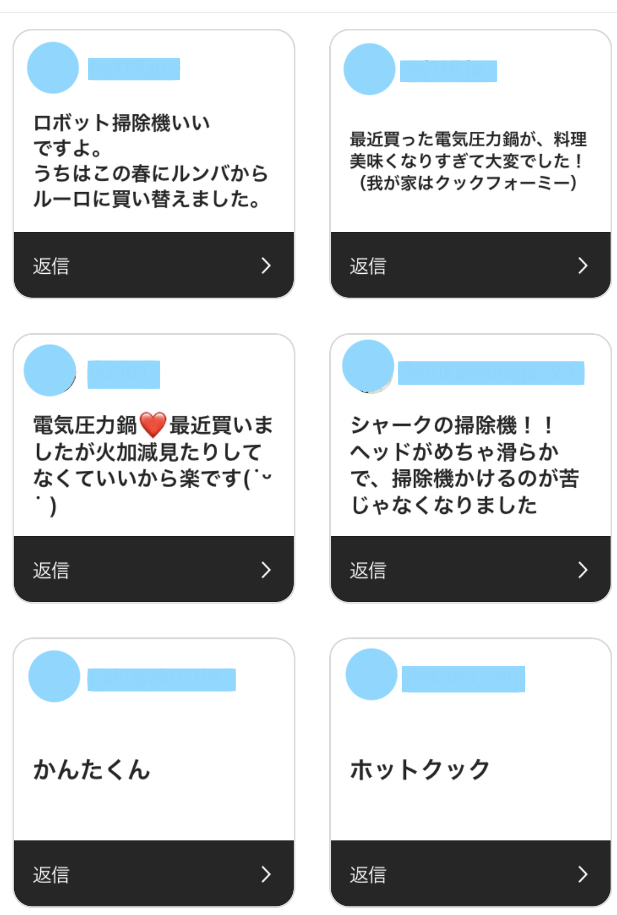This screenshot has width=617, height=915.
Task: Tap avatar on the シャークの掃除機 card
Action: tap(368, 366)
